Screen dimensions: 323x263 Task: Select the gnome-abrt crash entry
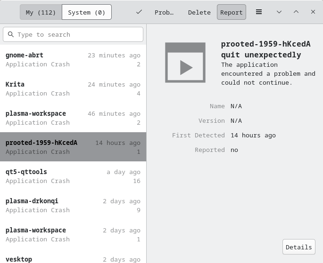73,59
